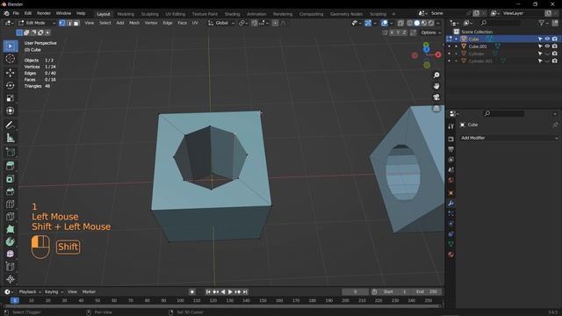Jump to the timeline start frame

(x=208, y=292)
